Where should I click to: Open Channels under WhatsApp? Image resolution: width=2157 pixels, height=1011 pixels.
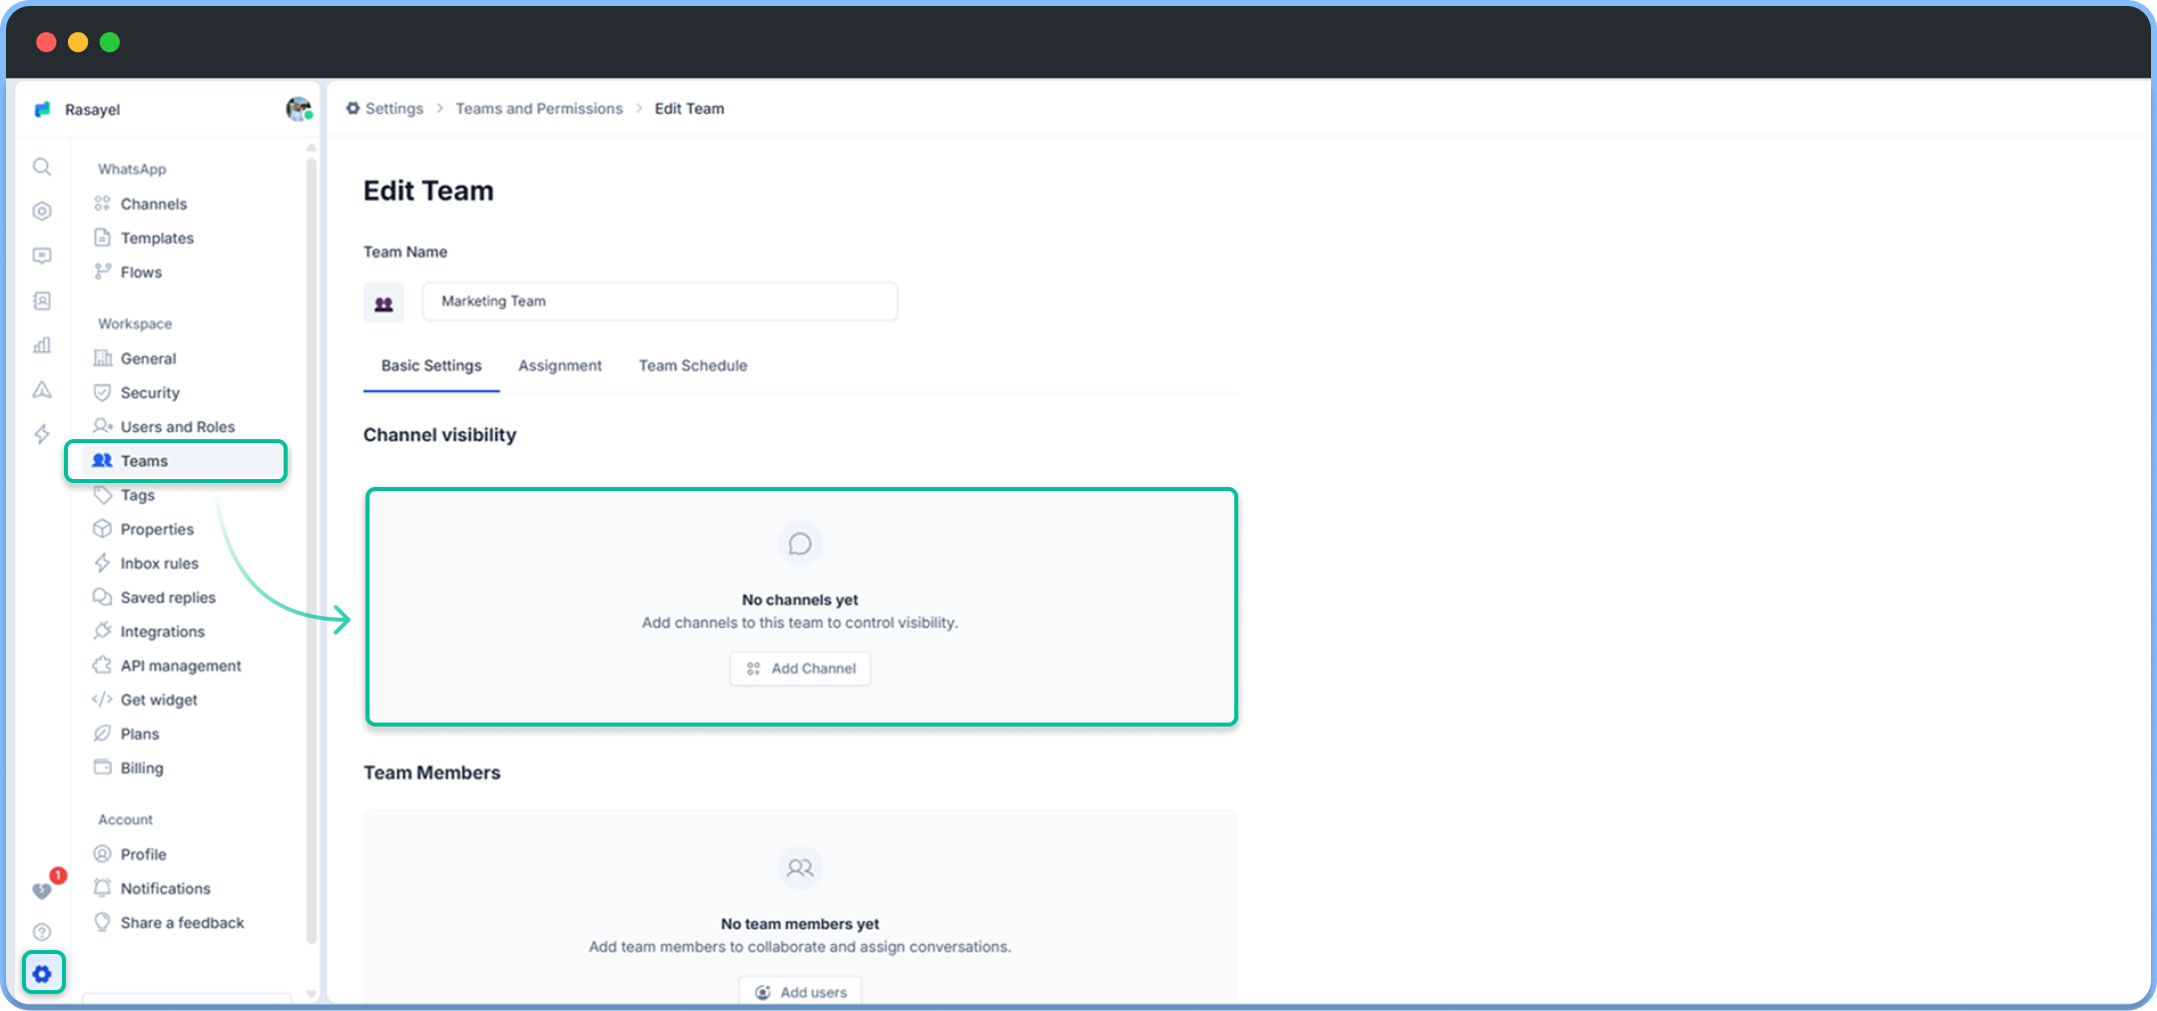pyautogui.click(x=154, y=204)
